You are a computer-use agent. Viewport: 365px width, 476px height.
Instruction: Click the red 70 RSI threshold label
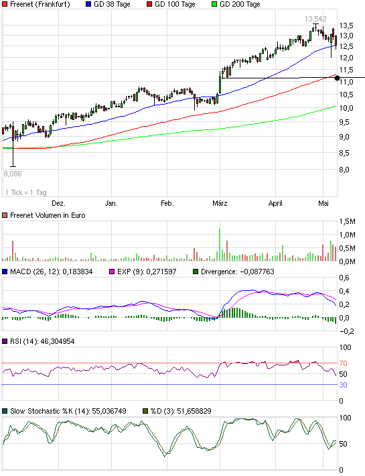click(343, 363)
